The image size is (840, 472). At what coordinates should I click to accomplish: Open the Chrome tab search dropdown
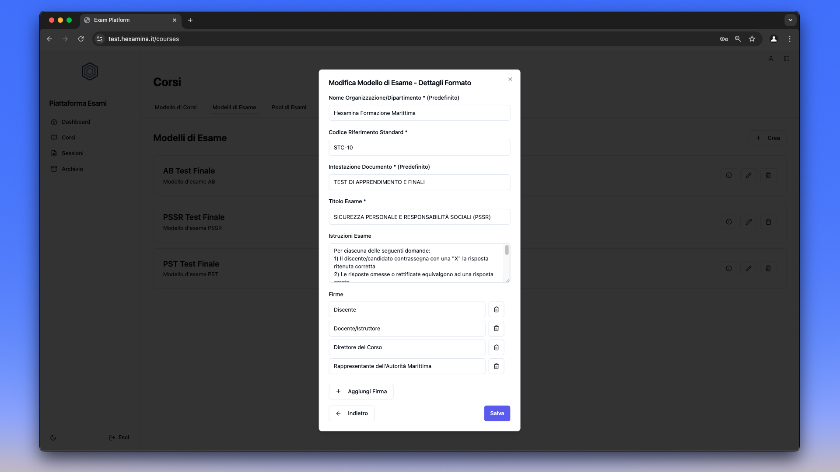coord(790,20)
